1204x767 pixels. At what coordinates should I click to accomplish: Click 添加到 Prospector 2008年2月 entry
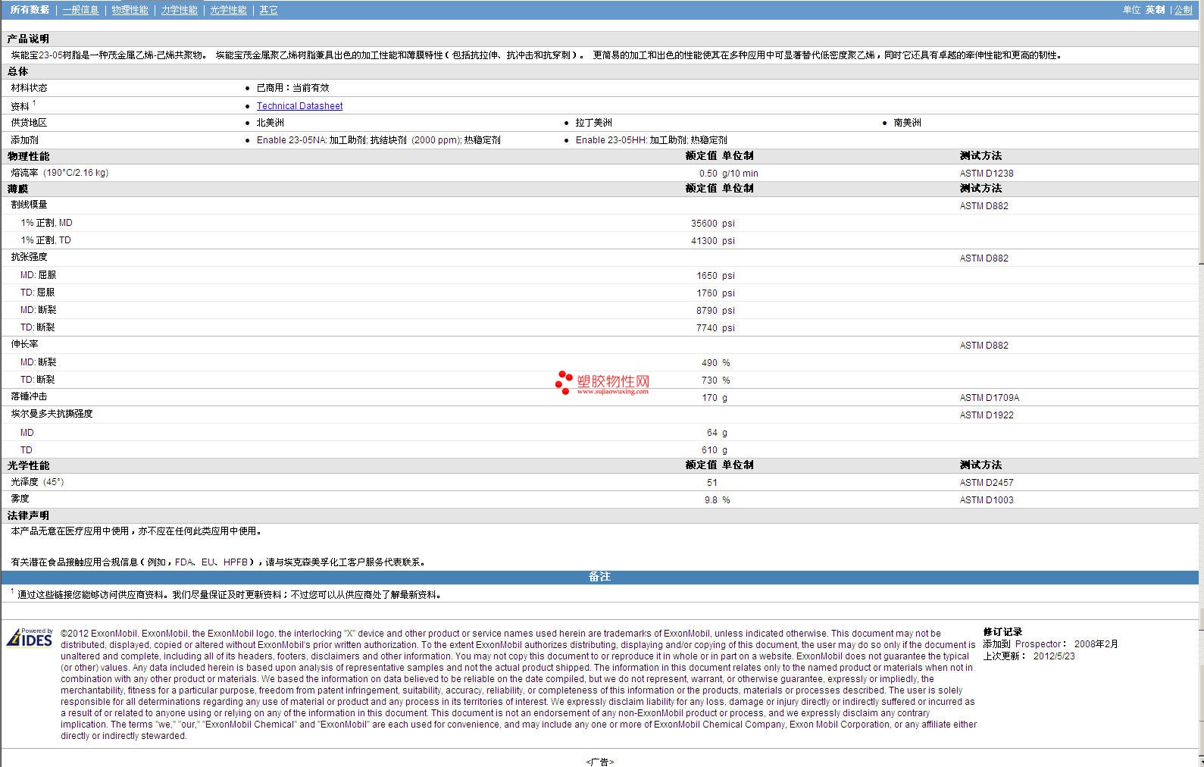click(1050, 644)
